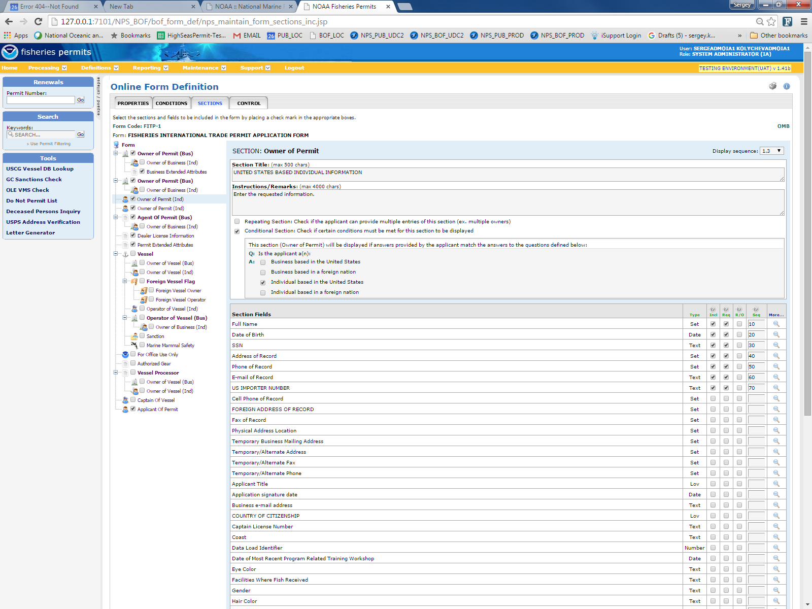
Task: Click Go next to the Permit Number field
Action: click(x=80, y=100)
